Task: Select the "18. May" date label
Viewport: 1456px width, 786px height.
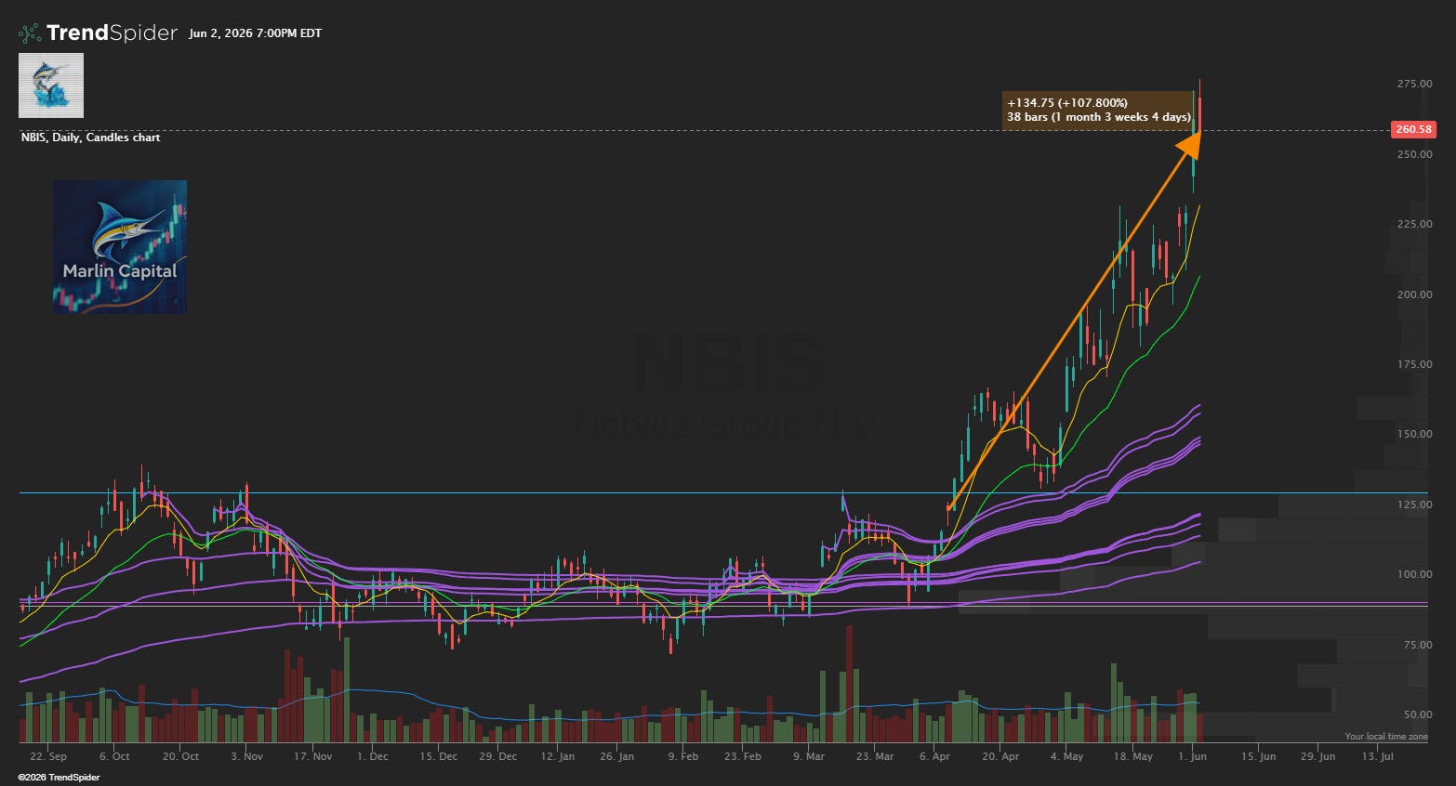Action: coord(1132,756)
